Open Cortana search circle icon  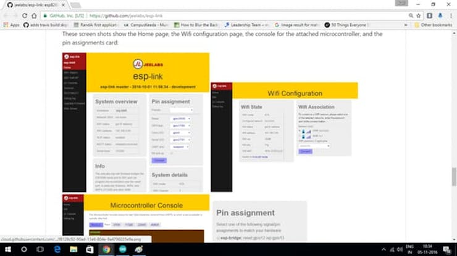pyautogui.click(x=24, y=249)
